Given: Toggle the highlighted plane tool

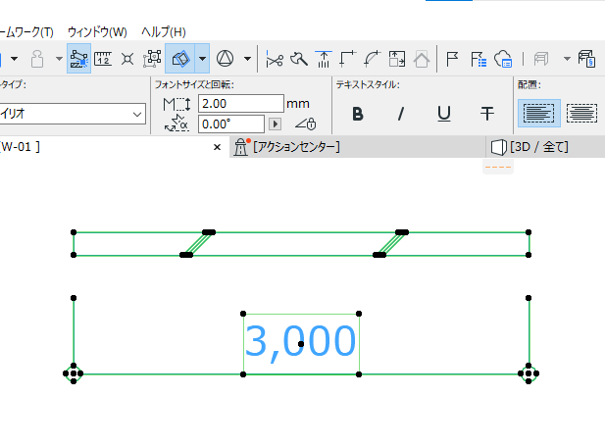Looking at the screenshot, I should click(x=180, y=59).
